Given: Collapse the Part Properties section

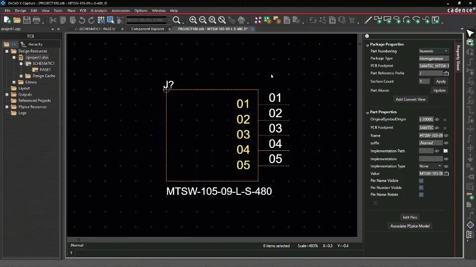Looking at the screenshot, I should click(367, 112).
